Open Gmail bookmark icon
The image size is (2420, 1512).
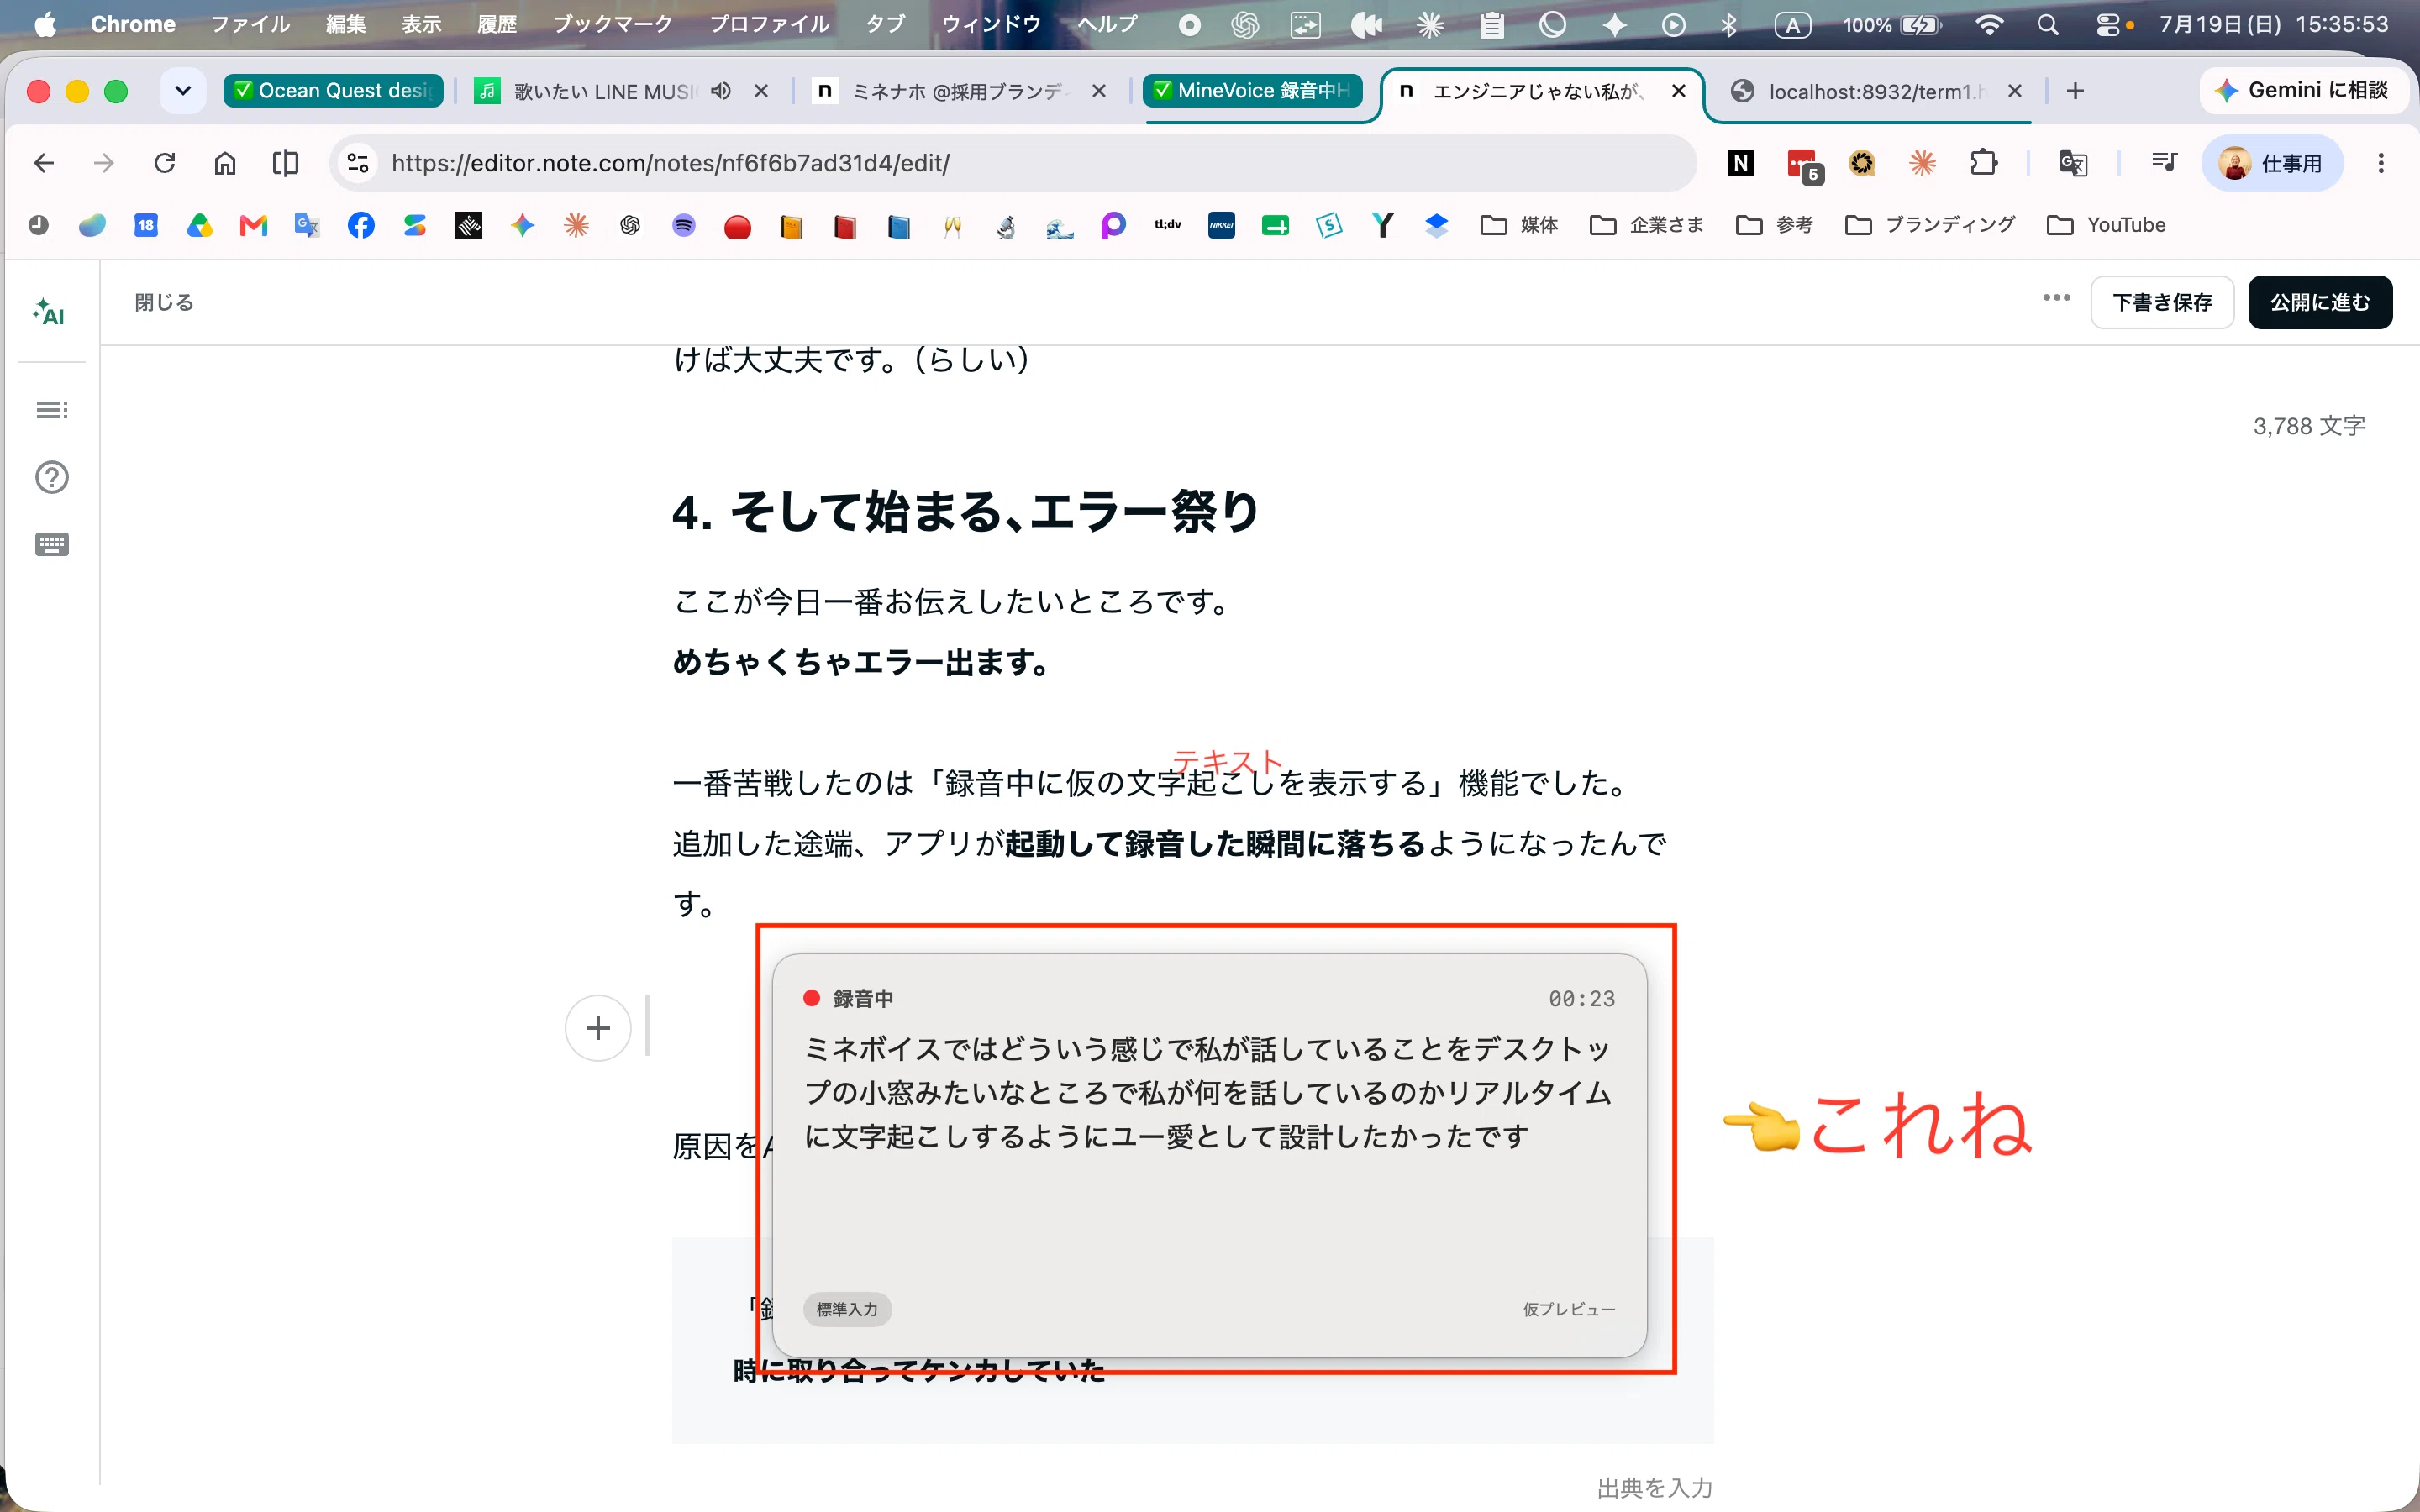tap(254, 225)
